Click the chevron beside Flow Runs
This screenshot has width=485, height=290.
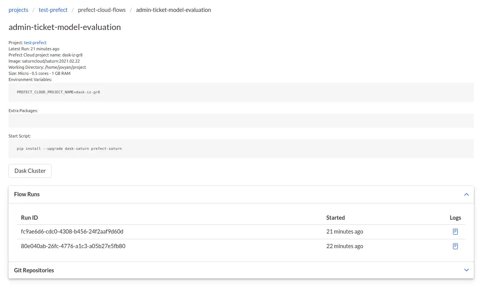coord(466,194)
